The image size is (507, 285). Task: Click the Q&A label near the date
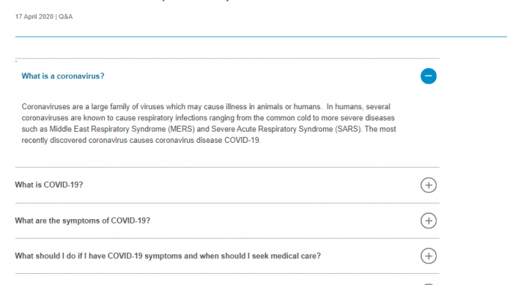66,16
